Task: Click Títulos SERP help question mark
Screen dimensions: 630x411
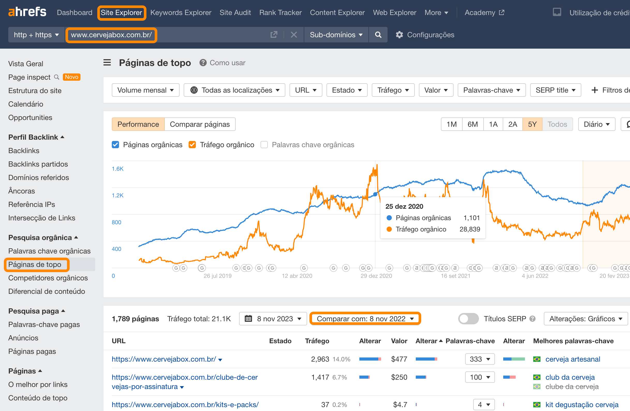Action: point(532,319)
